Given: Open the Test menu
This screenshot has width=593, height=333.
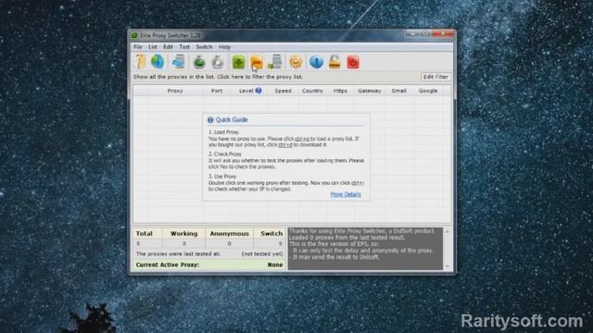Looking at the screenshot, I should coord(184,47).
